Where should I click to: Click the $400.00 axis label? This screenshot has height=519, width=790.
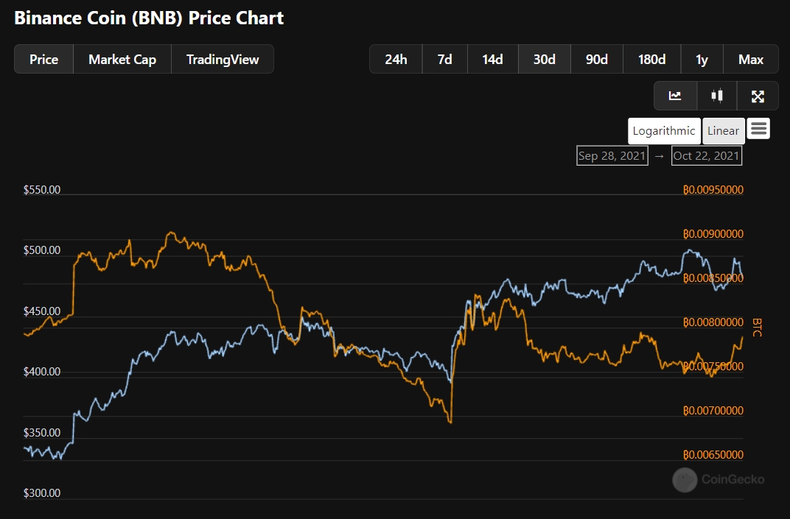coord(42,372)
